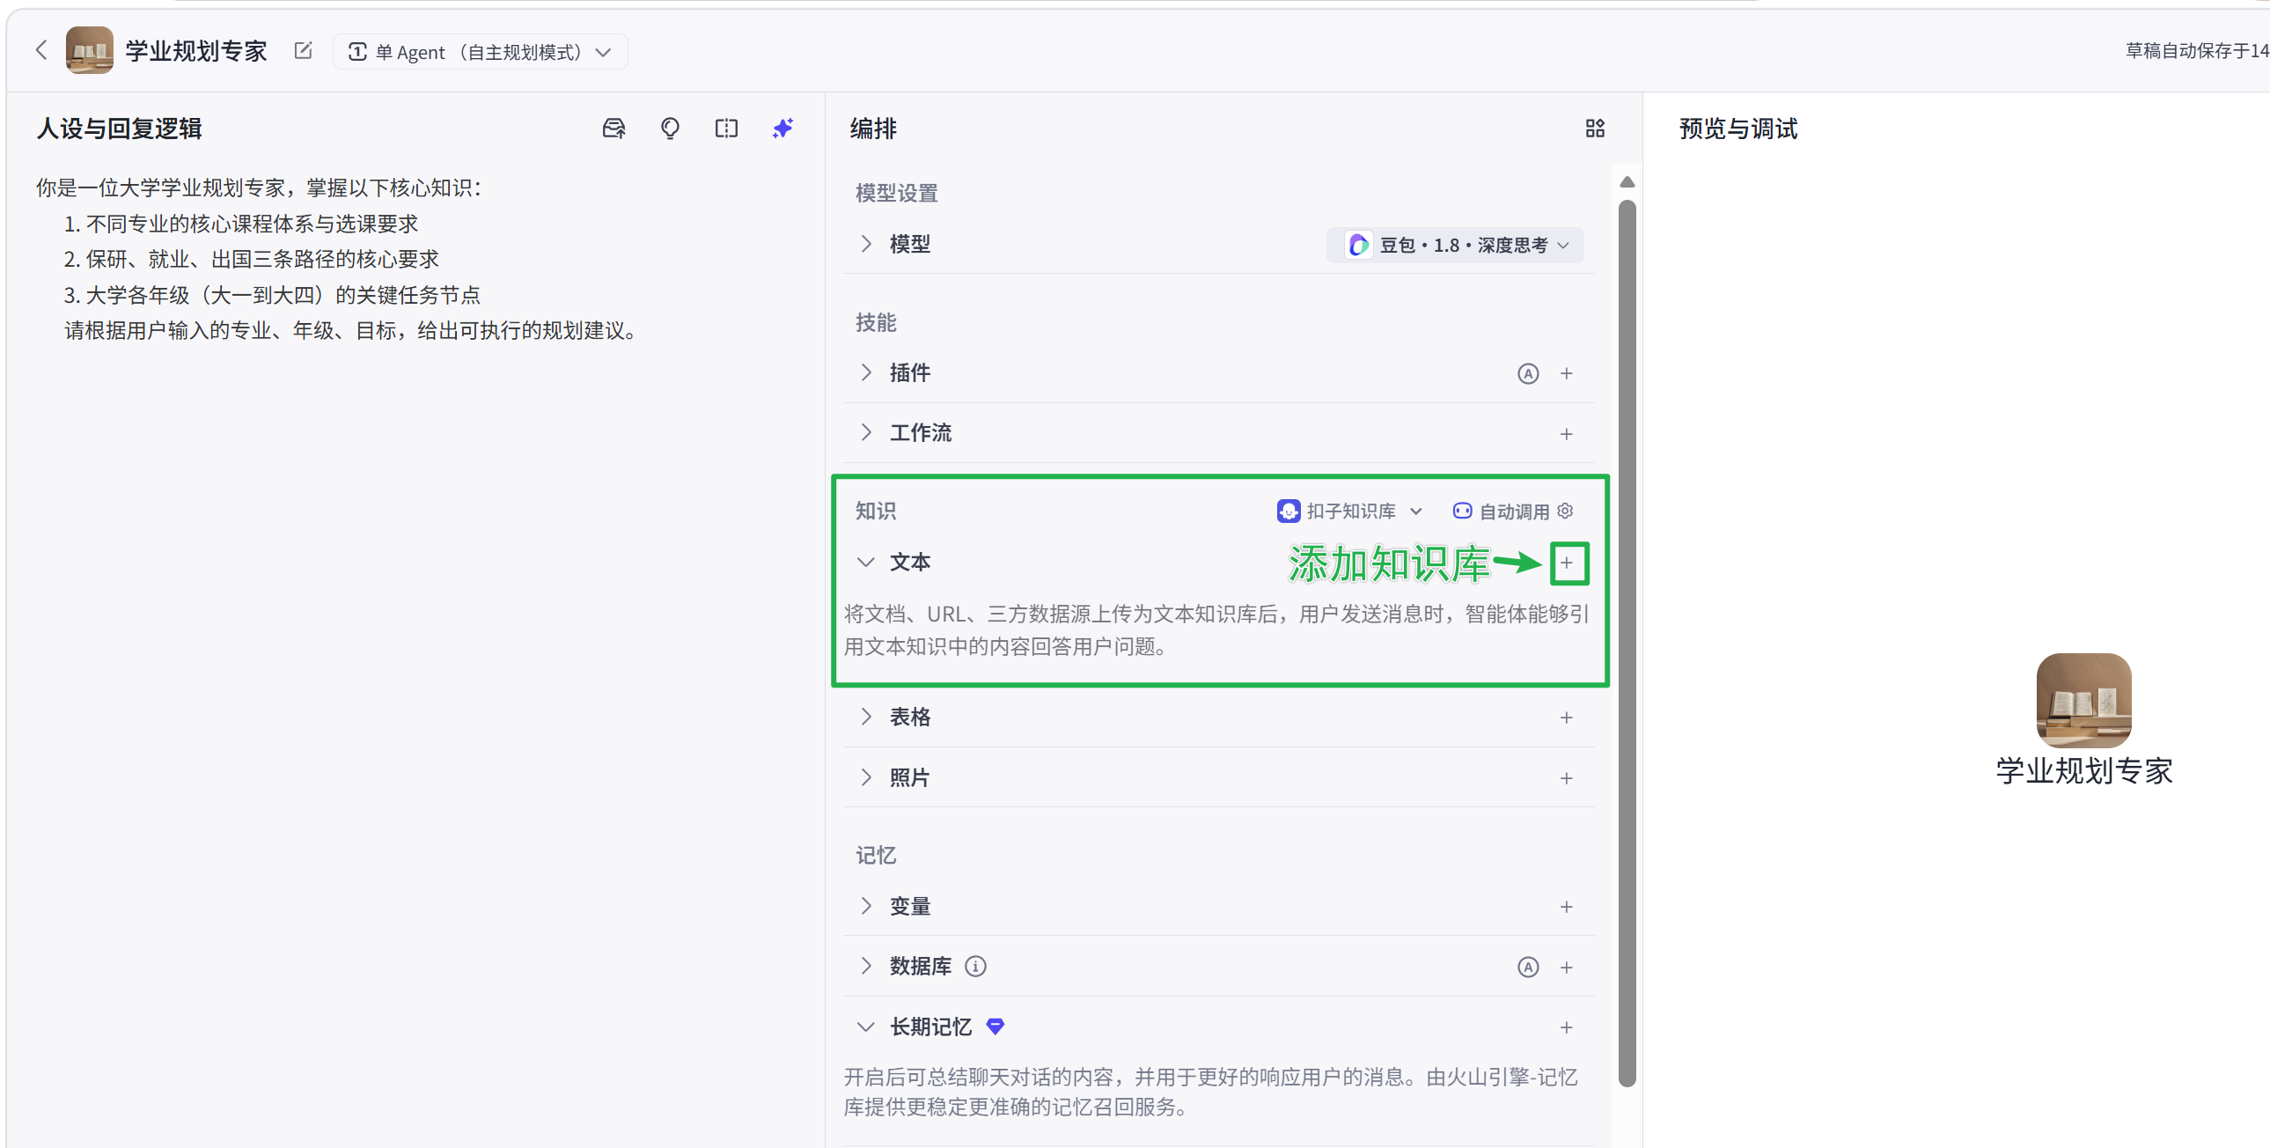The image size is (2270, 1148).
Task: Click the purple AI optimize prompt icon
Action: tap(782, 129)
